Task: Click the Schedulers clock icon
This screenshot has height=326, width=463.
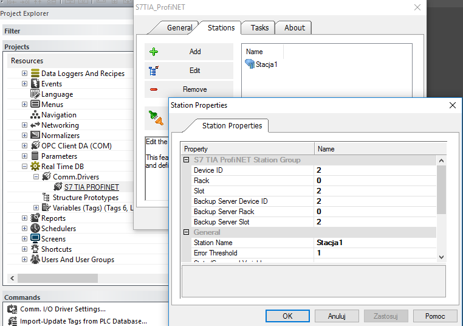Action: (x=35, y=228)
